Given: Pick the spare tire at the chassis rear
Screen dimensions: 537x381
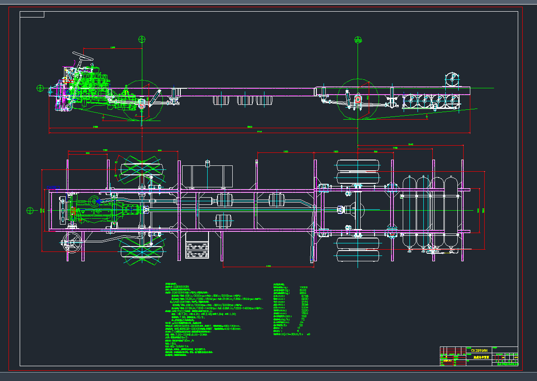Looking at the screenshot, I should [x=452, y=79].
